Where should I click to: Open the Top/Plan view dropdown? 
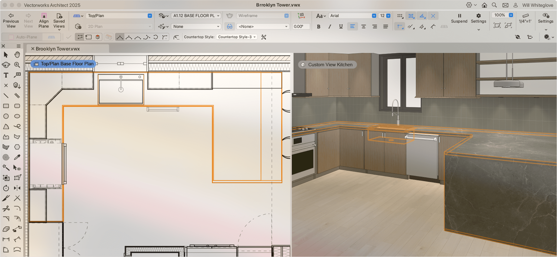pyautogui.click(x=119, y=16)
